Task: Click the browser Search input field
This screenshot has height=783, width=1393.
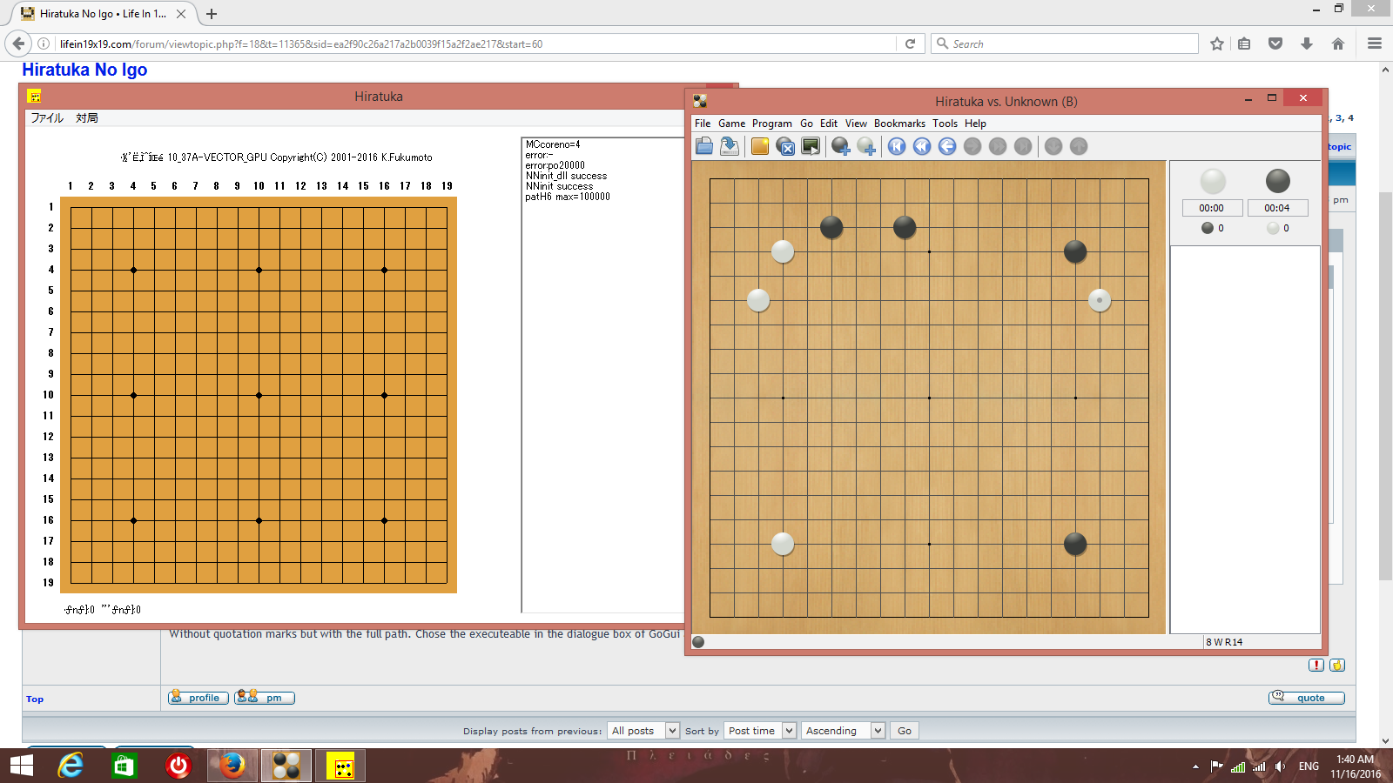Action: click(1071, 43)
